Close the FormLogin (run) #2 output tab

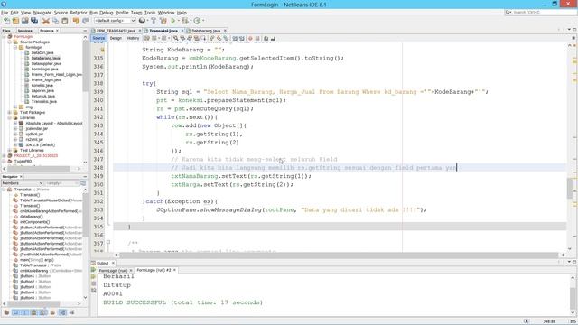(x=174, y=270)
